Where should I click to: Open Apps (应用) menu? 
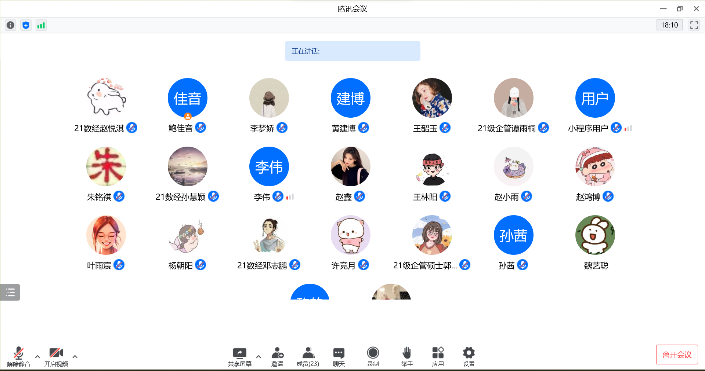click(438, 356)
